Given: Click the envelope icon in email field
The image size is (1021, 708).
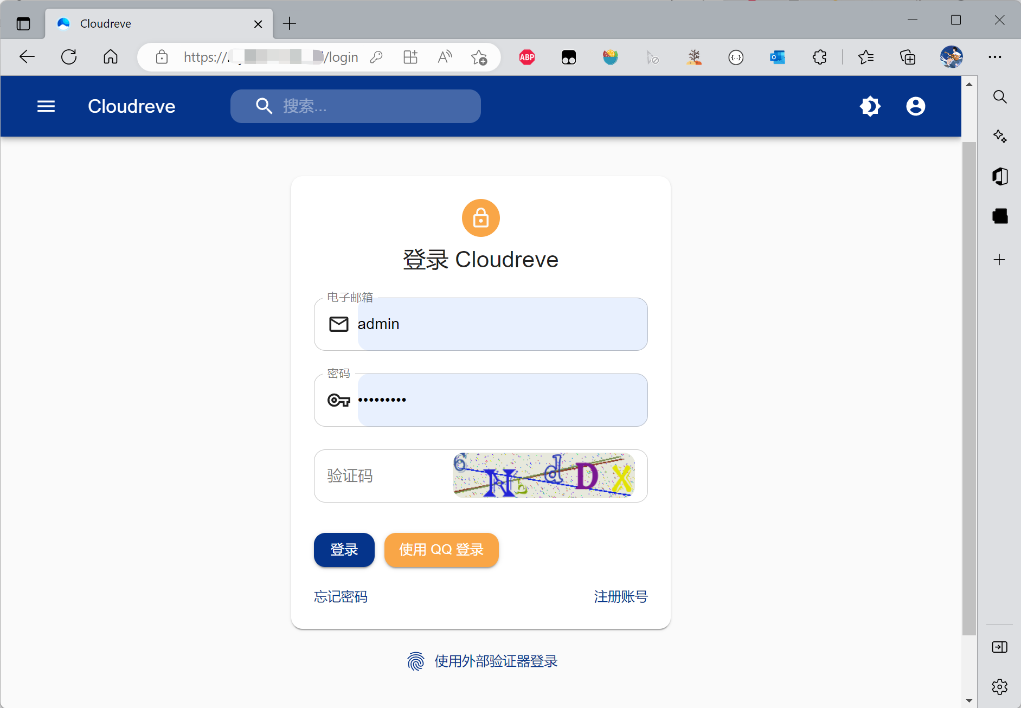Looking at the screenshot, I should coord(339,324).
